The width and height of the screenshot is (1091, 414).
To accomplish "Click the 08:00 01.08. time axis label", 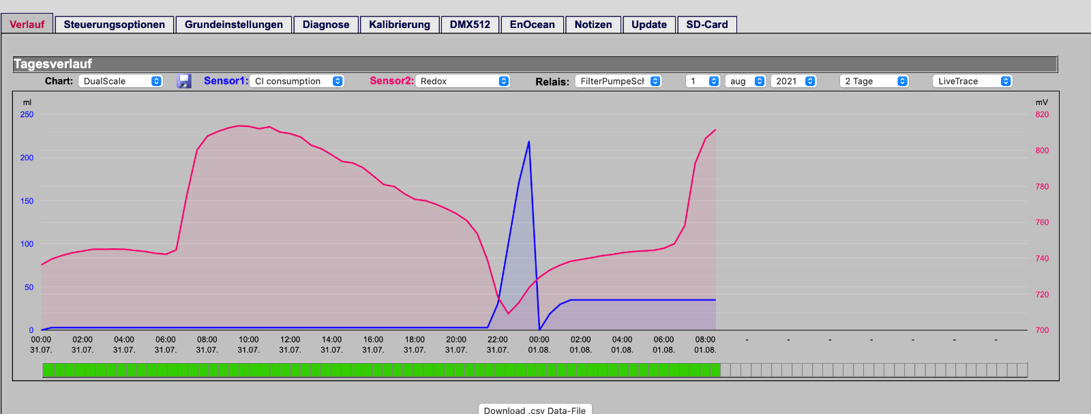I will pos(705,344).
